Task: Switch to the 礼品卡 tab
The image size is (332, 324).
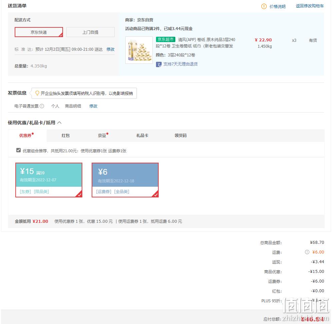Action: click(x=142, y=135)
